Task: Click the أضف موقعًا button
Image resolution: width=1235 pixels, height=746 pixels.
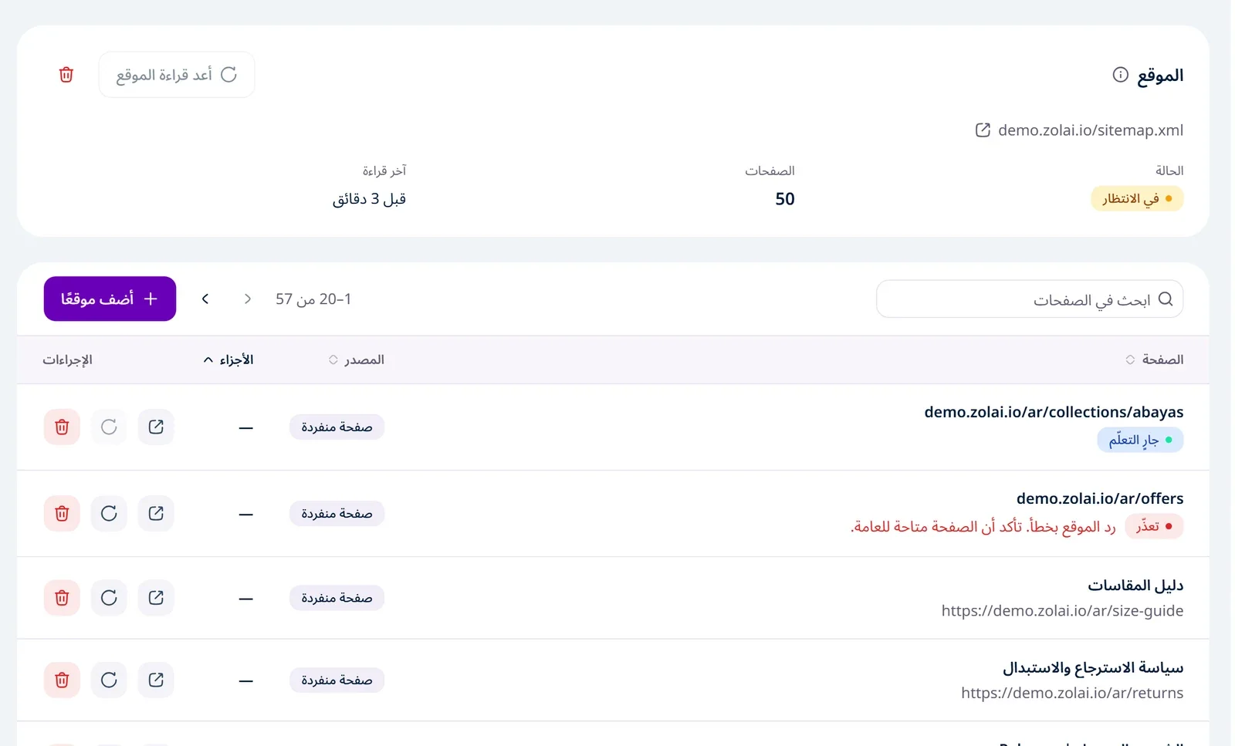Action: [110, 299]
